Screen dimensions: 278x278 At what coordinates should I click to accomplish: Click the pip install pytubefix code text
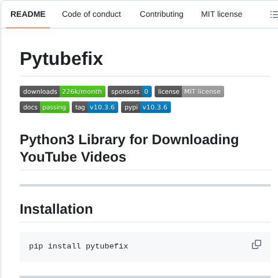(78, 246)
